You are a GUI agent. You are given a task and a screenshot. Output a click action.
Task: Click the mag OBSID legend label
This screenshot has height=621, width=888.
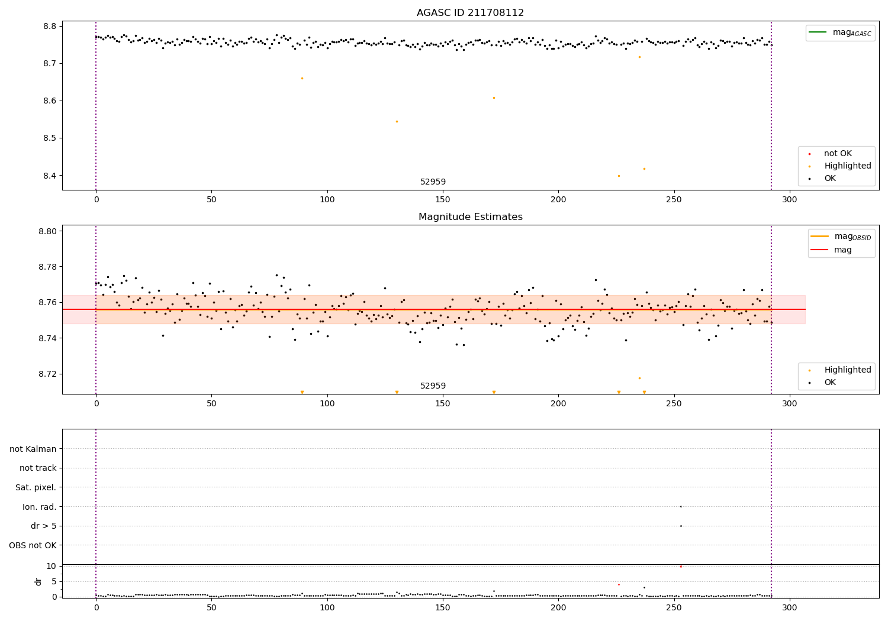852,237
